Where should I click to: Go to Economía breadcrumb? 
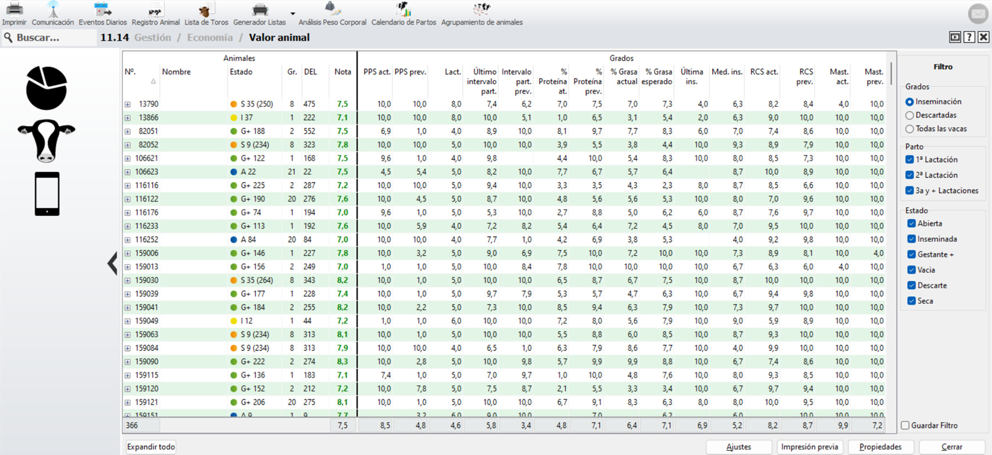click(210, 37)
